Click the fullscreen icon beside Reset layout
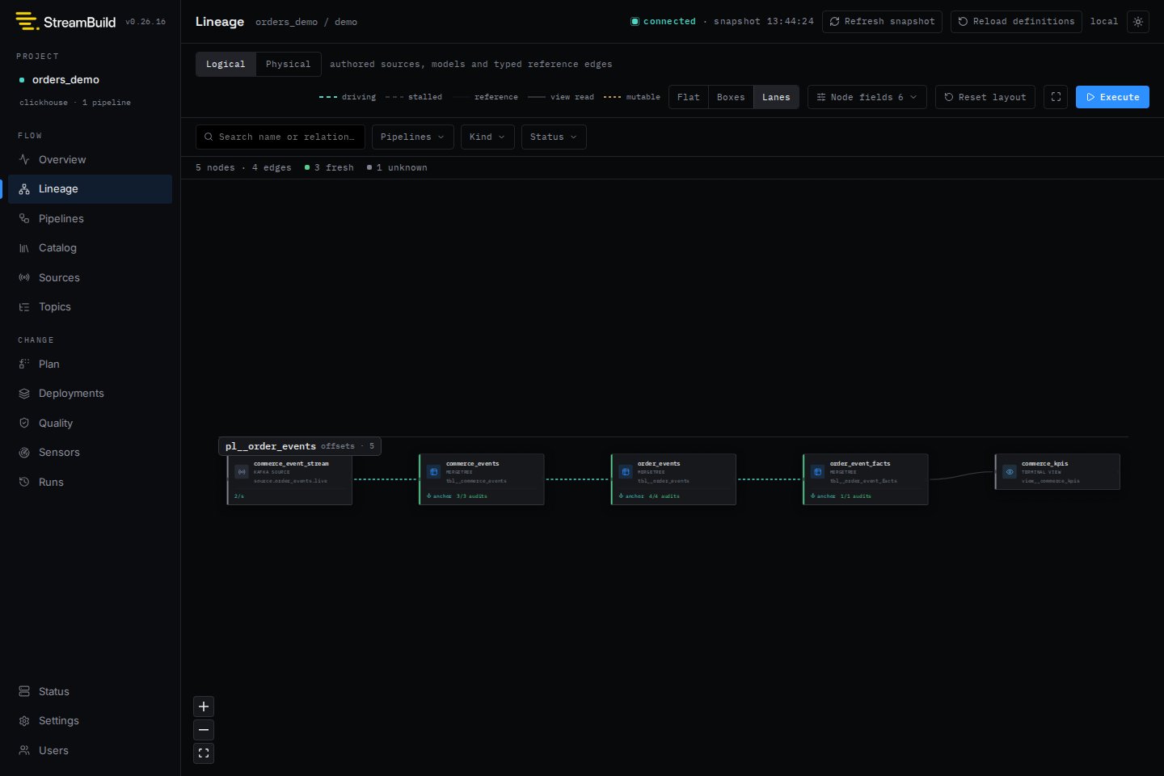 click(x=1056, y=97)
